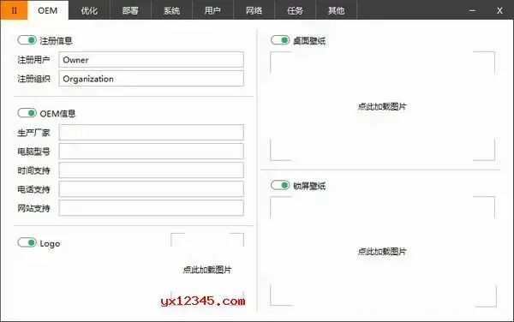Switch to the 其他 tab
514x322 pixels.
click(x=337, y=10)
